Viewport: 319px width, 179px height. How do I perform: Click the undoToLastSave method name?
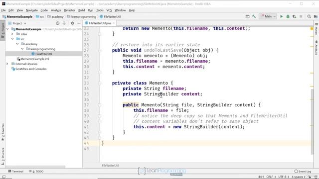(162, 50)
